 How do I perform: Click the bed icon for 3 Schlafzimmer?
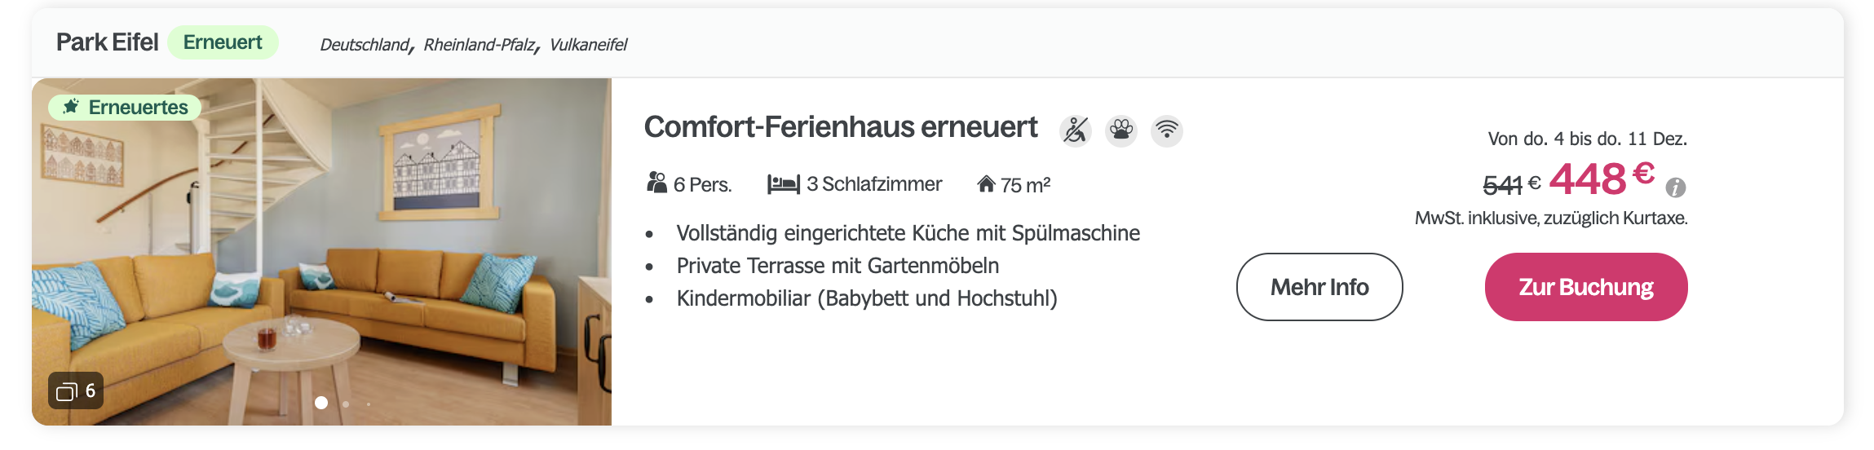tap(783, 184)
